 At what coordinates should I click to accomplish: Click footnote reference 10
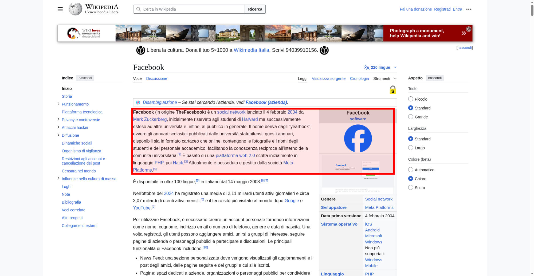[x=205, y=247]
